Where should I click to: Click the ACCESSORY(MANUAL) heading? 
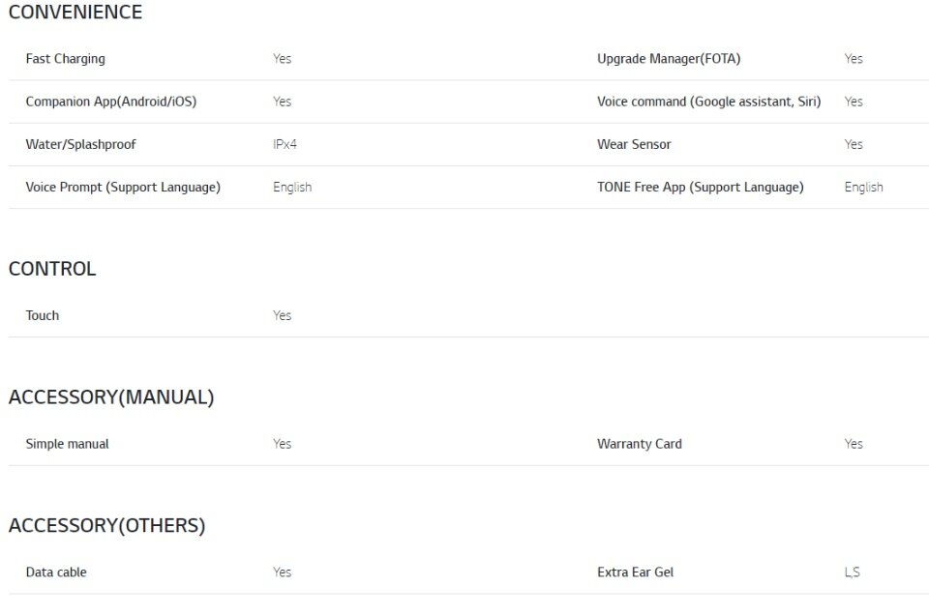111,396
